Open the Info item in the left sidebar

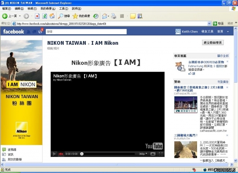coord(8,154)
